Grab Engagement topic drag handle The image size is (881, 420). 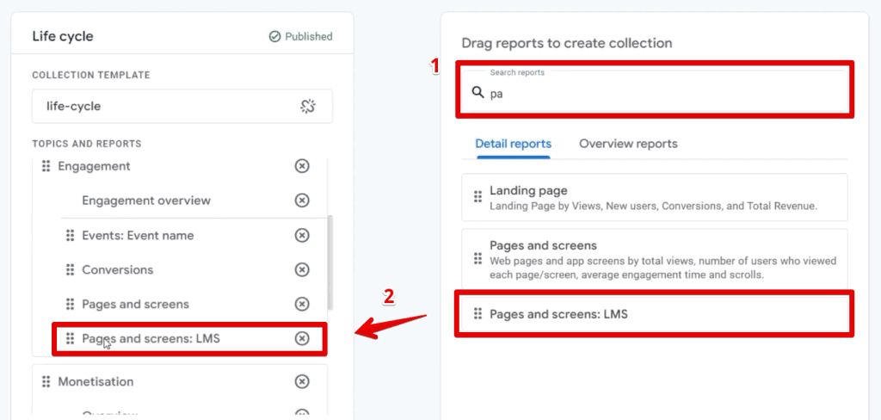46,166
